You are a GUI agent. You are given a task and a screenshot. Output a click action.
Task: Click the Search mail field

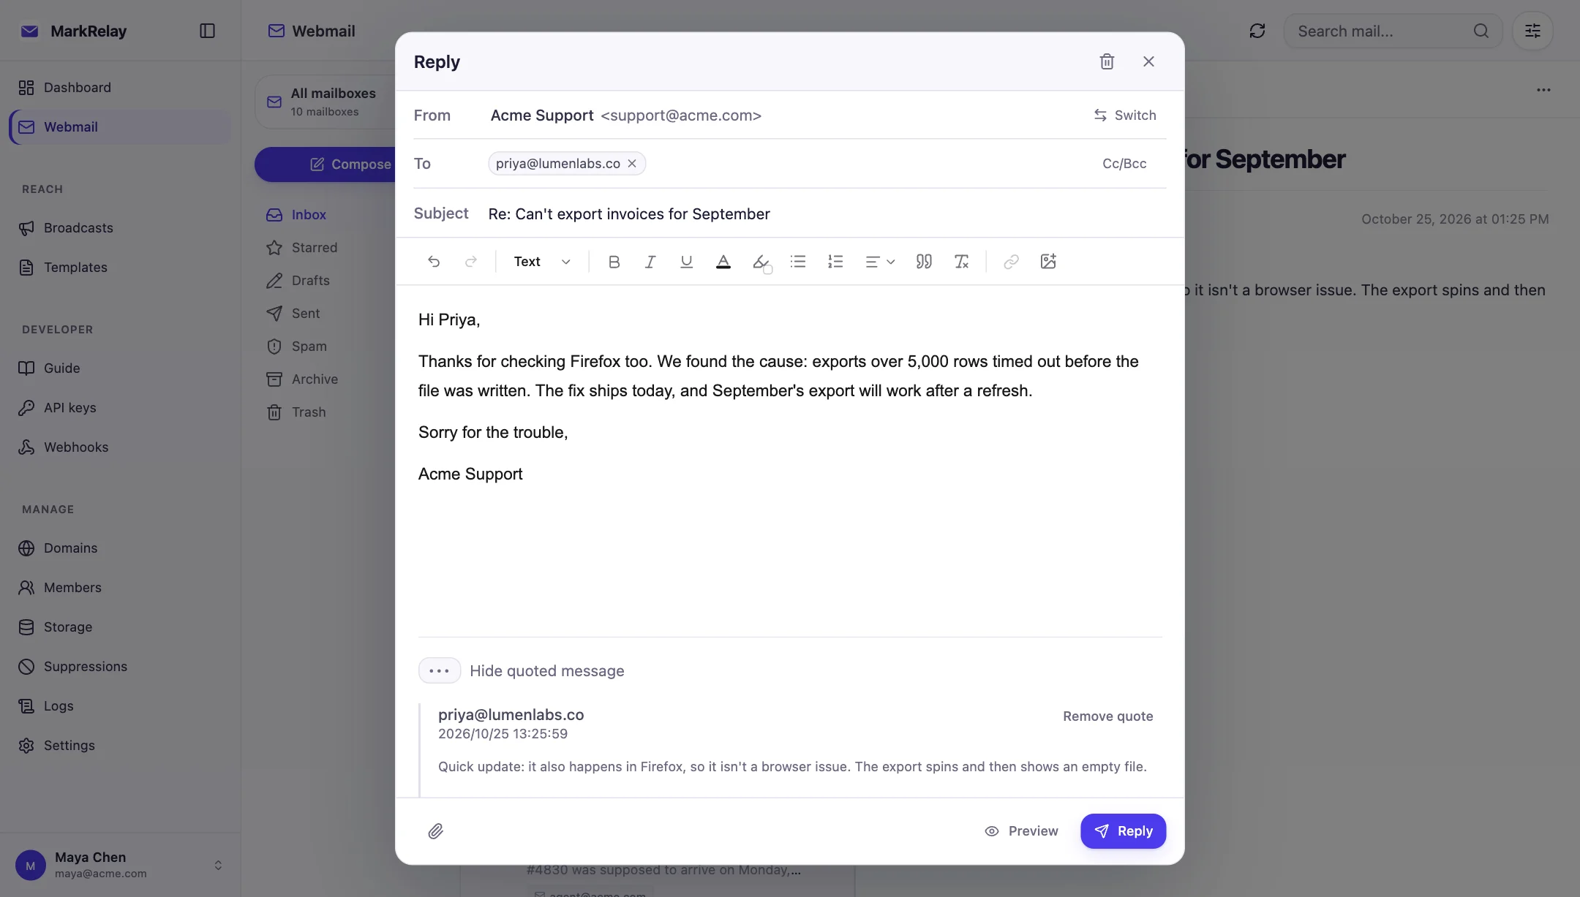tap(1393, 31)
